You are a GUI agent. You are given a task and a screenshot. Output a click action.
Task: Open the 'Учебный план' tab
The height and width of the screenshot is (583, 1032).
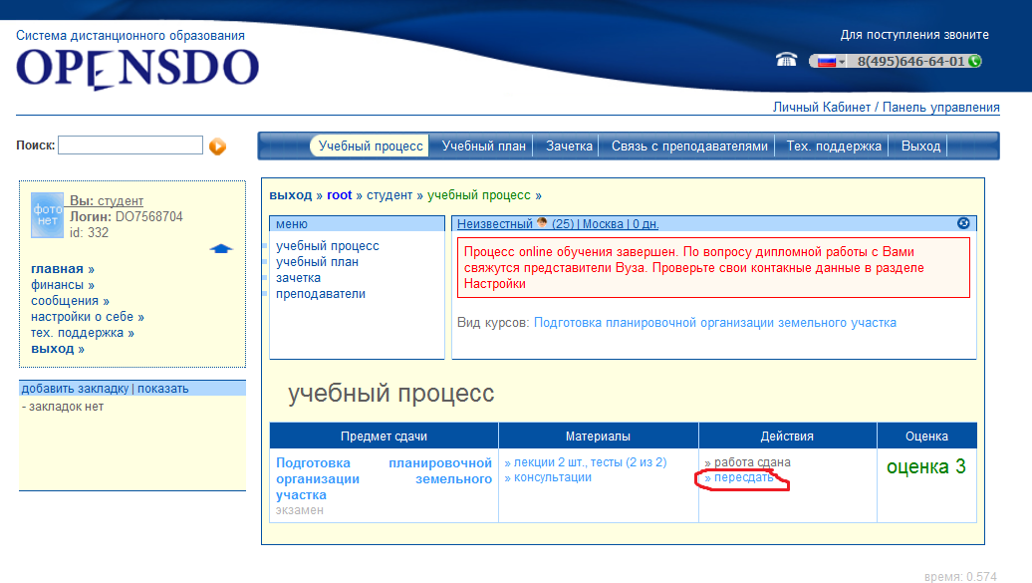[483, 146]
